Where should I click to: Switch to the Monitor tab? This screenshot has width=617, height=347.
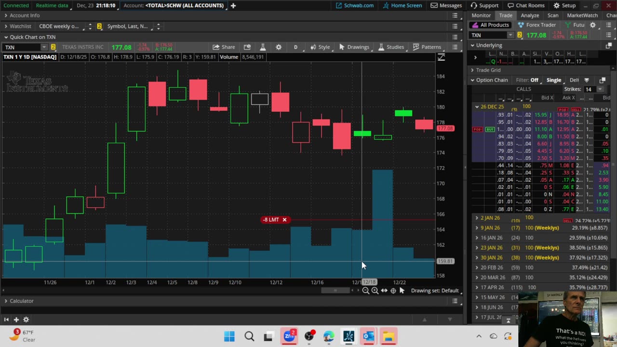point(481,15)
